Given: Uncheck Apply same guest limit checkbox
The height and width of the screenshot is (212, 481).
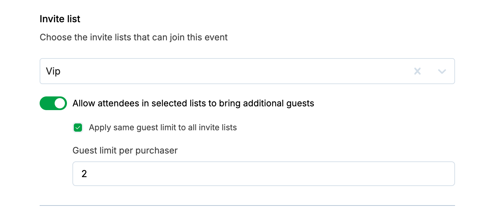Looking at the screenshot, I should tap(78, 128).
